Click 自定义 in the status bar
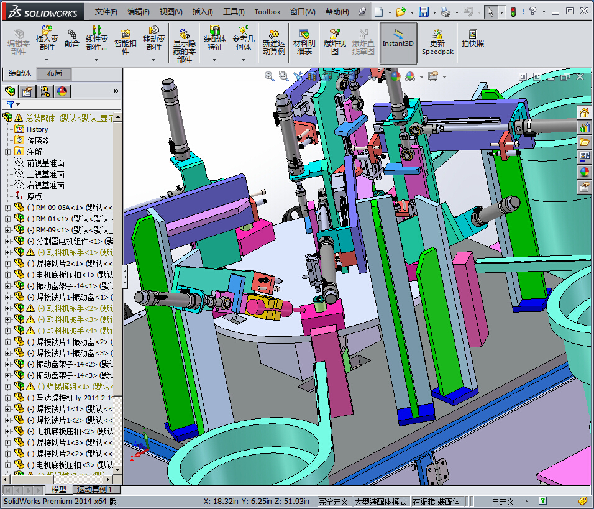594x509 pixels. [x=503, y=502]
